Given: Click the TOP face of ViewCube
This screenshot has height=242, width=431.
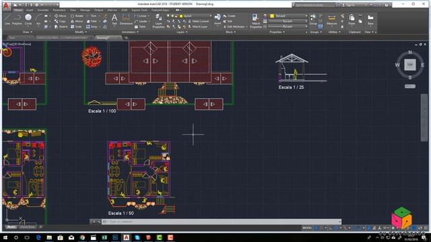Looking at the screenshot, I should [x=410, y=65].
